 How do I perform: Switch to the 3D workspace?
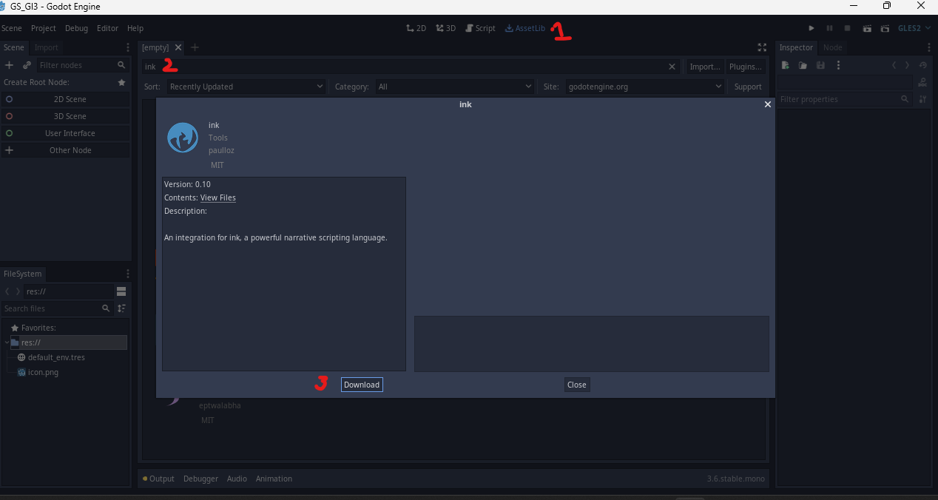pyautogui.click(x=445, y=28)
